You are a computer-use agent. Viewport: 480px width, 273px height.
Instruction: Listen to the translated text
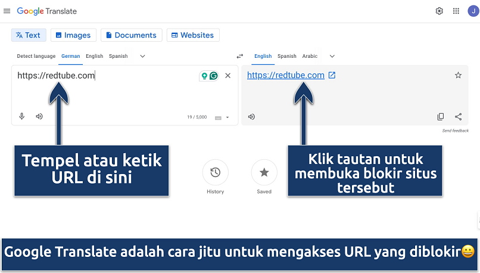[x=251, y=117]
